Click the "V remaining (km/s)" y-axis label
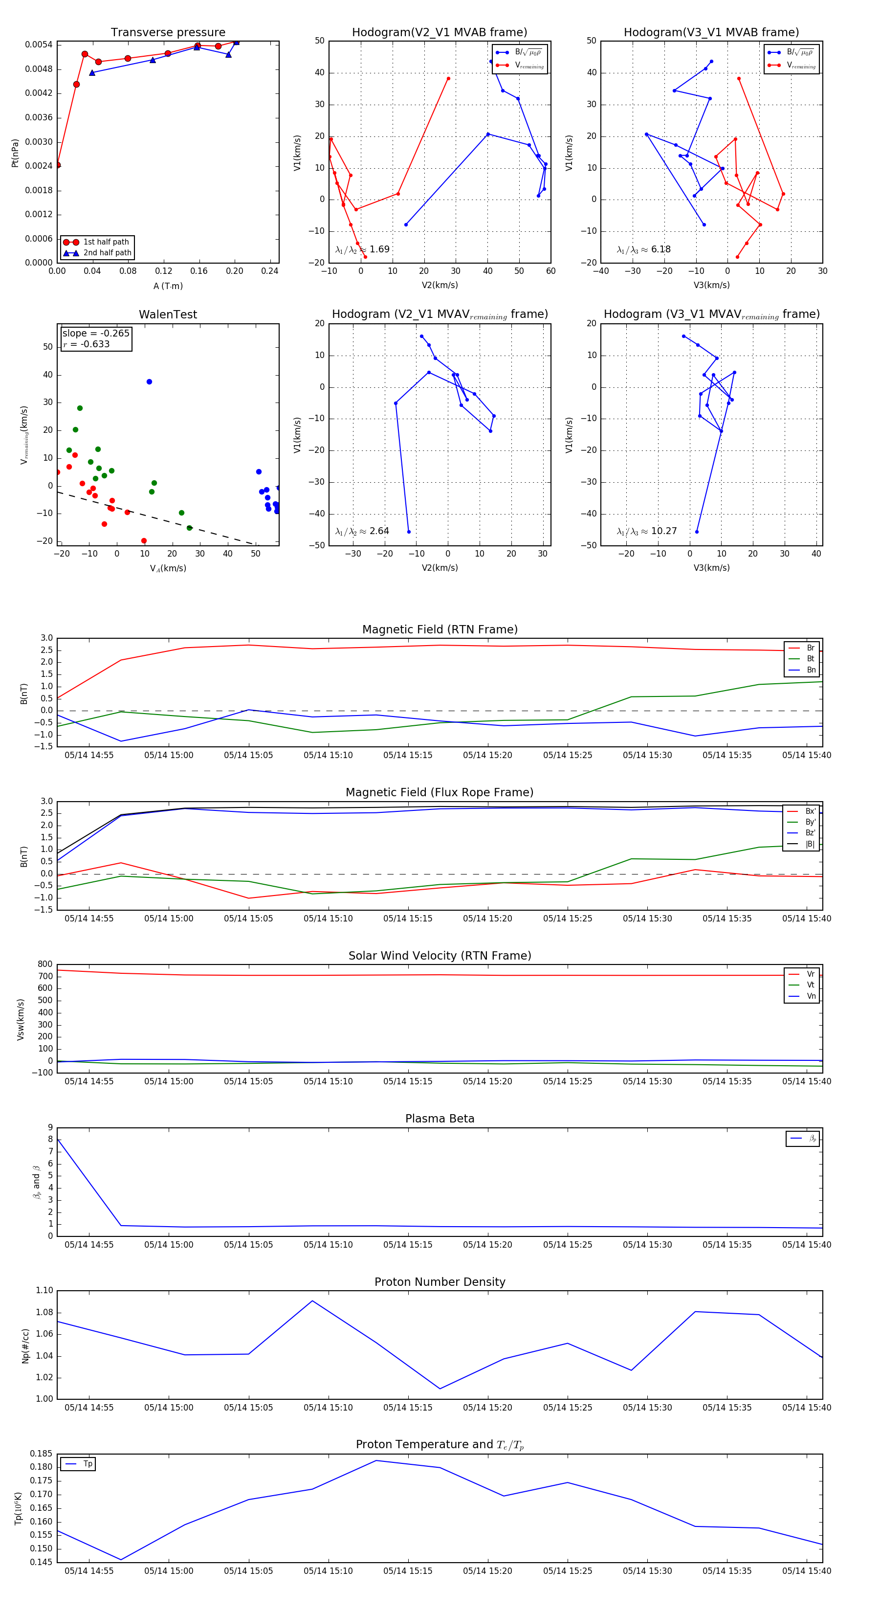The height and width of the screenshot is (1614, 880). click(24, 435)
